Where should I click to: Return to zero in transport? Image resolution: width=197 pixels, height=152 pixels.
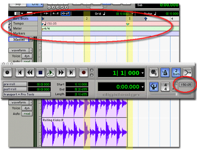pyautogui.click(x=20, y=72)
